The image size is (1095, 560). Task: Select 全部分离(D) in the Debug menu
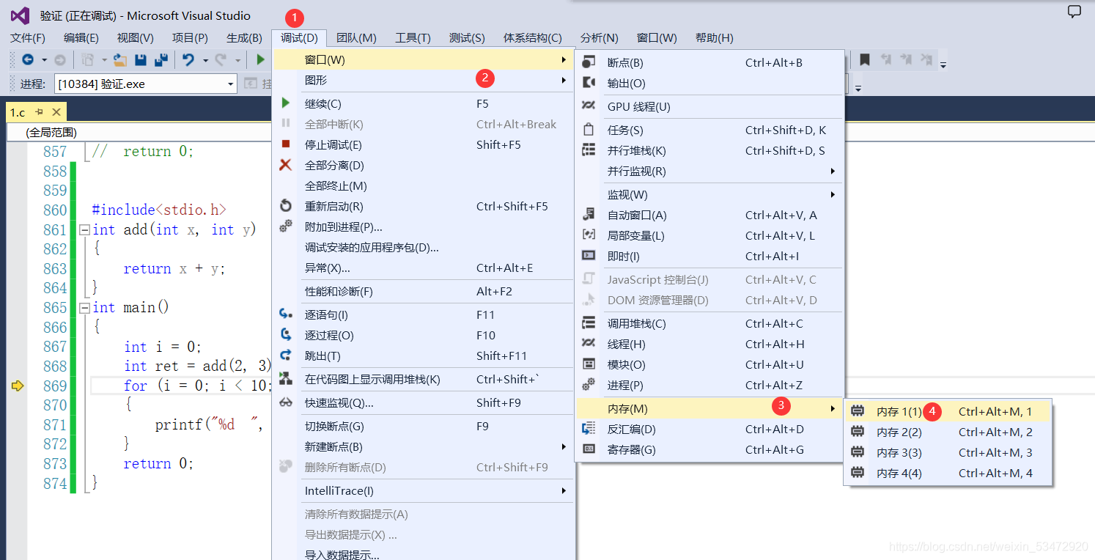click(423, 165)
